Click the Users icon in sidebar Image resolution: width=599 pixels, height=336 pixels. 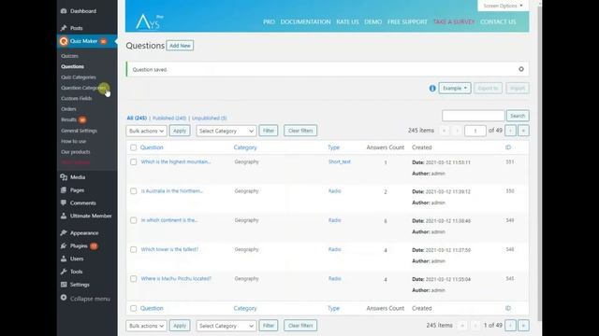pos(64,259)
